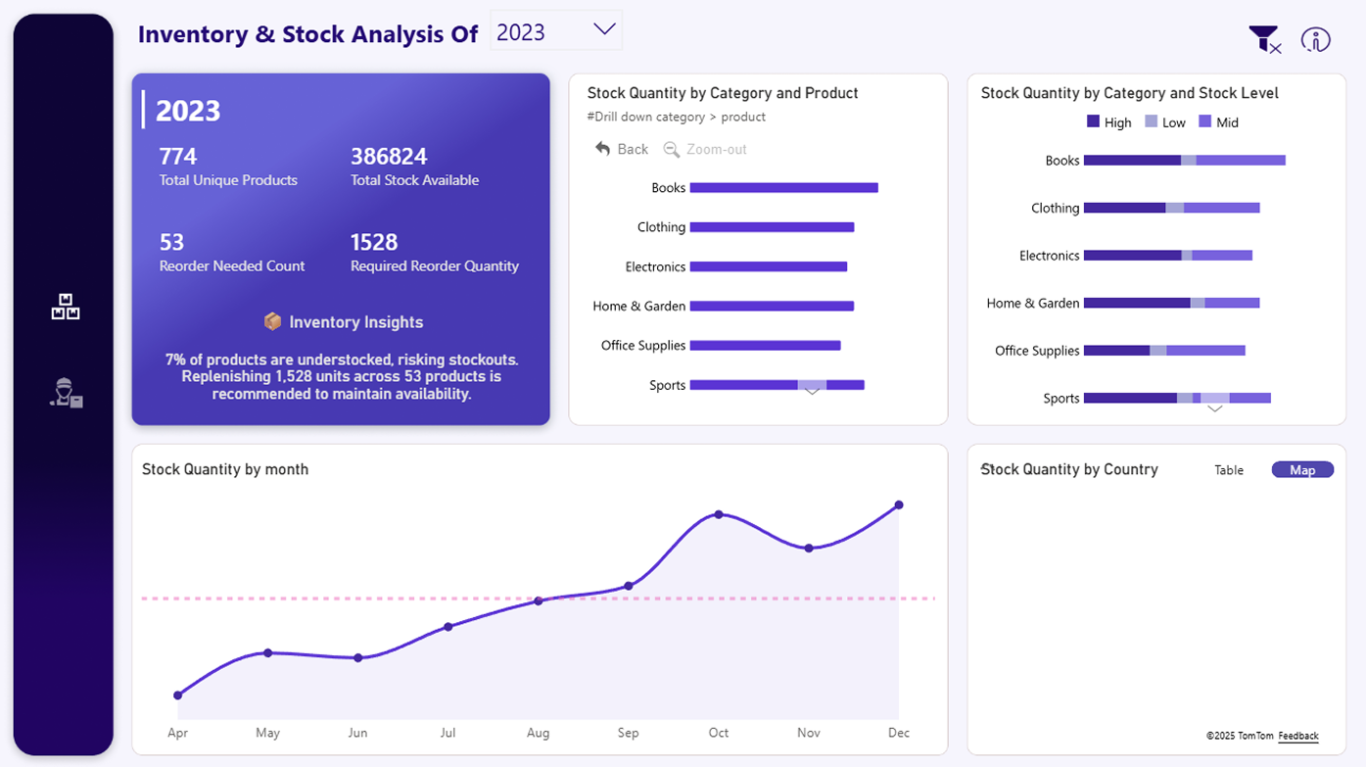Click the Oct data point on the line chart
Image resolution: width=1366 pixels, height=767 pixels.
[x=719, y=514]
